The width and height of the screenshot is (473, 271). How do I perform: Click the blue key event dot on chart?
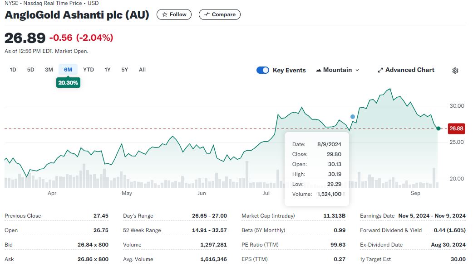pos(353,117)
